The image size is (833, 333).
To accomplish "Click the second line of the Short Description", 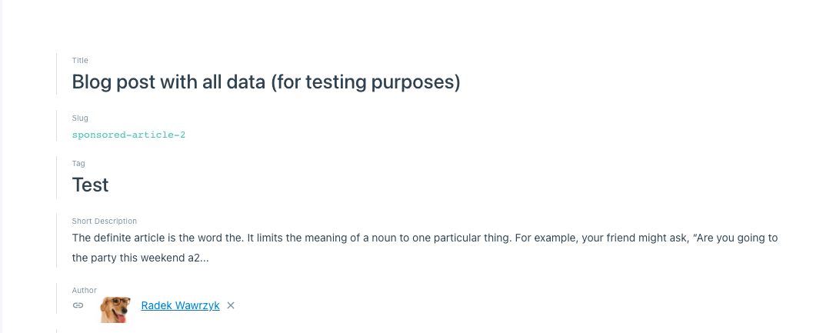I will click(140, 258).
